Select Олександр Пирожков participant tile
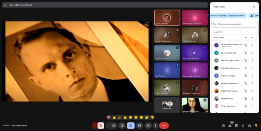 195,70
